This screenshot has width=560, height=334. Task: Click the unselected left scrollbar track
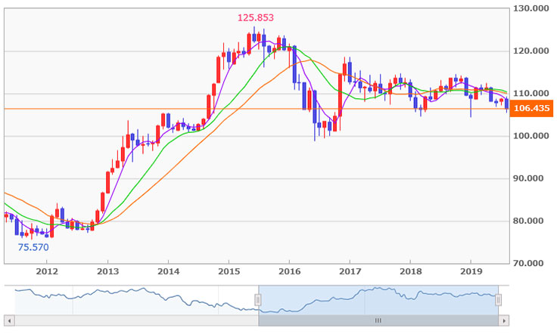point(136,321)
